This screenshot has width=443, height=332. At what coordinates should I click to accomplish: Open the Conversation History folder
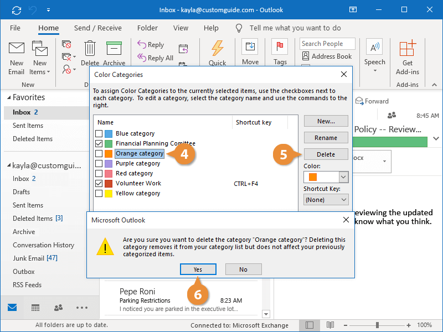tap(44, 245)
